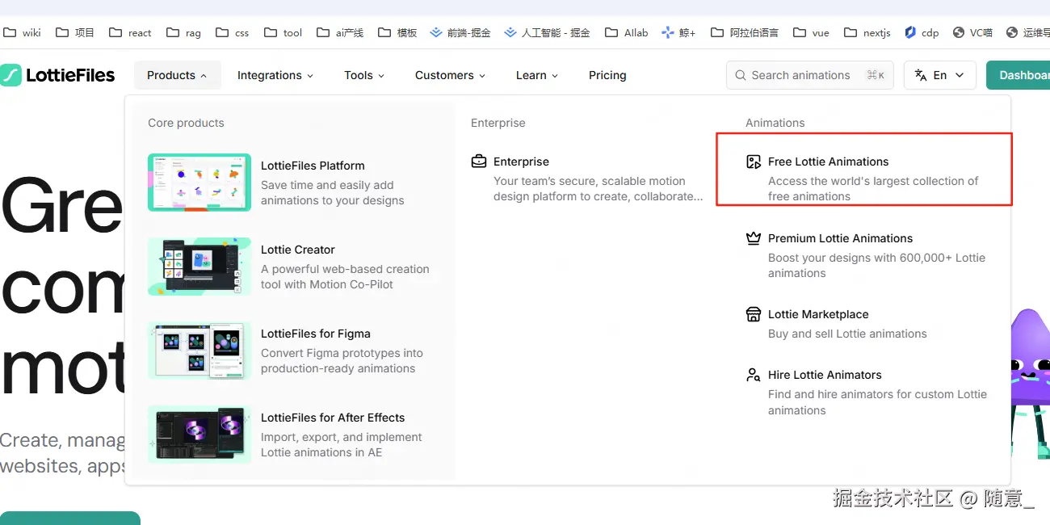Focus the Search animations input field

pyautogui.click(x=808, y=75)
